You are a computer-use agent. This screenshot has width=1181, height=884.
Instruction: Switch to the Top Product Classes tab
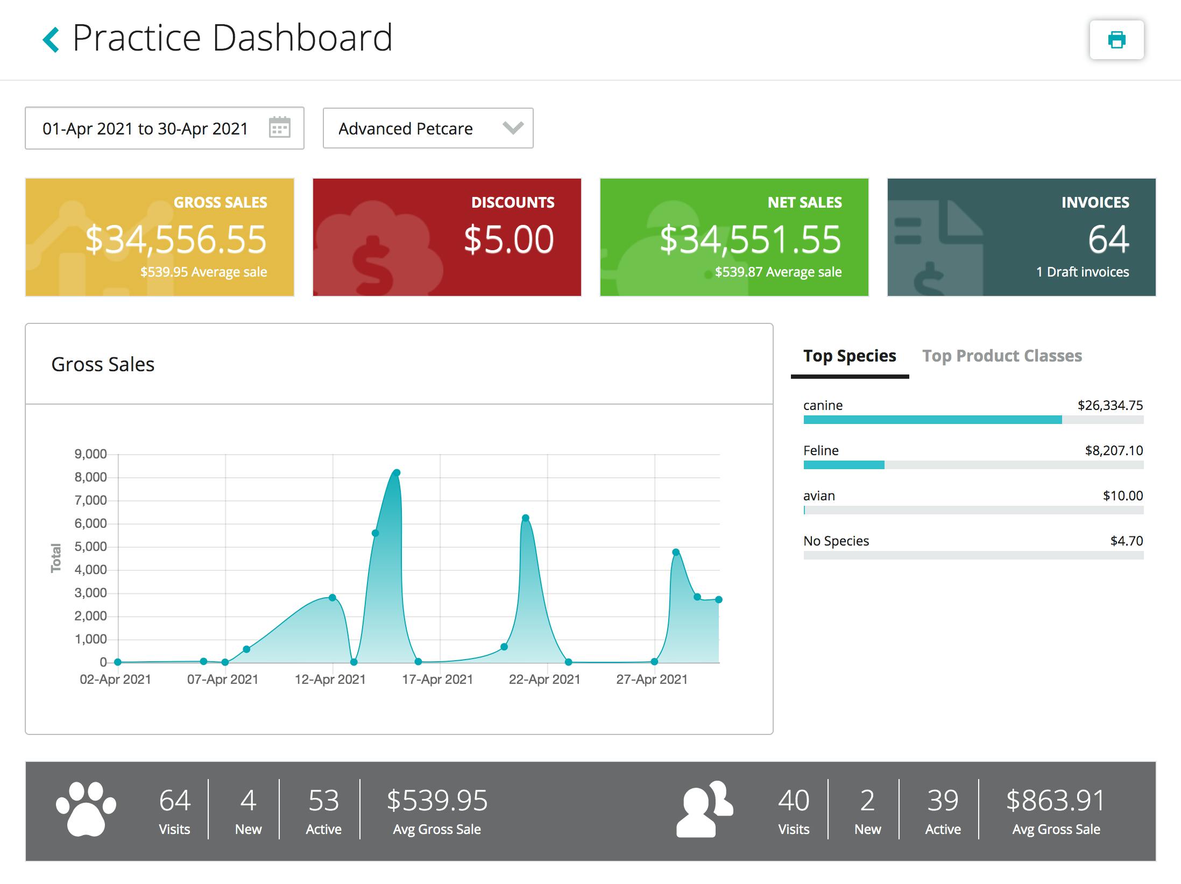click(x=1002, y=356)
